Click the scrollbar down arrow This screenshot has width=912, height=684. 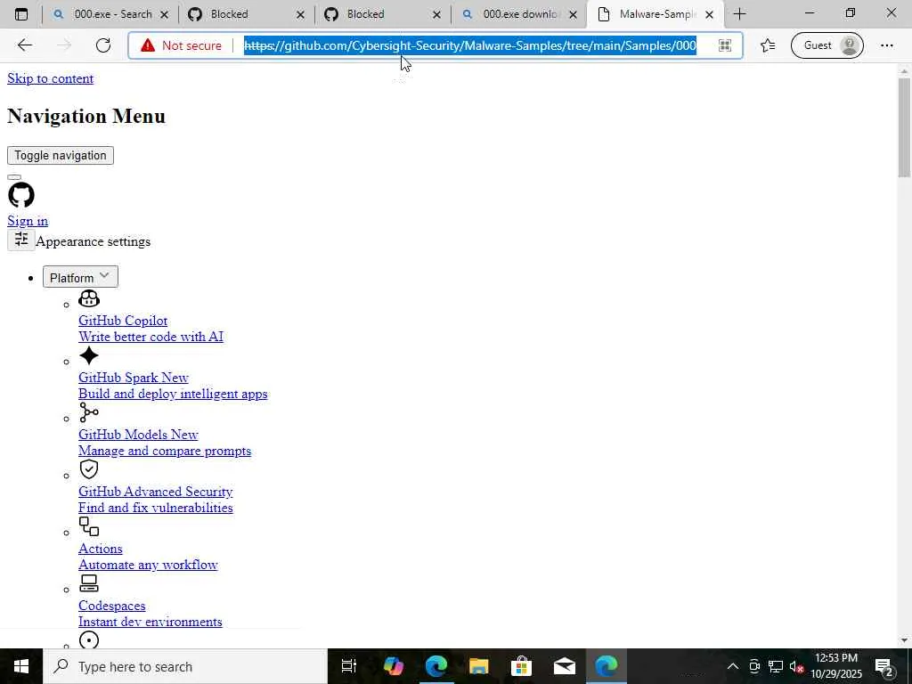(x=904, y=640)
